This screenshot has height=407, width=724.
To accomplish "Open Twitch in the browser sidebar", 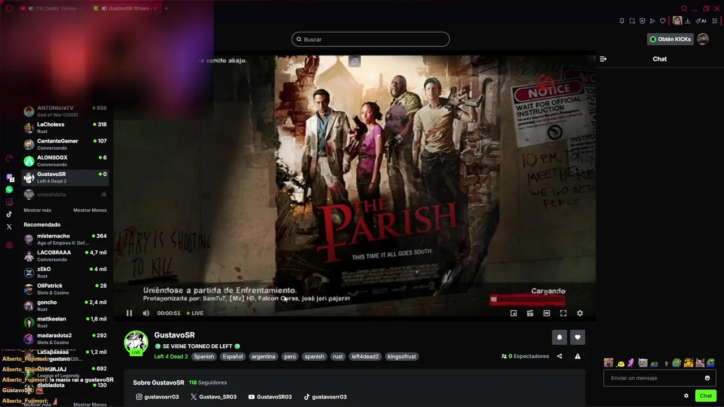I will click(10, 177).
